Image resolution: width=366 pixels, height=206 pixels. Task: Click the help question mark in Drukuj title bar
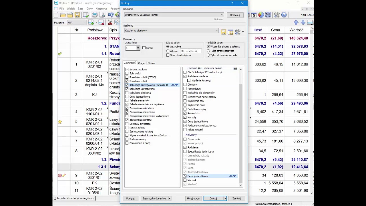(232, 3)
